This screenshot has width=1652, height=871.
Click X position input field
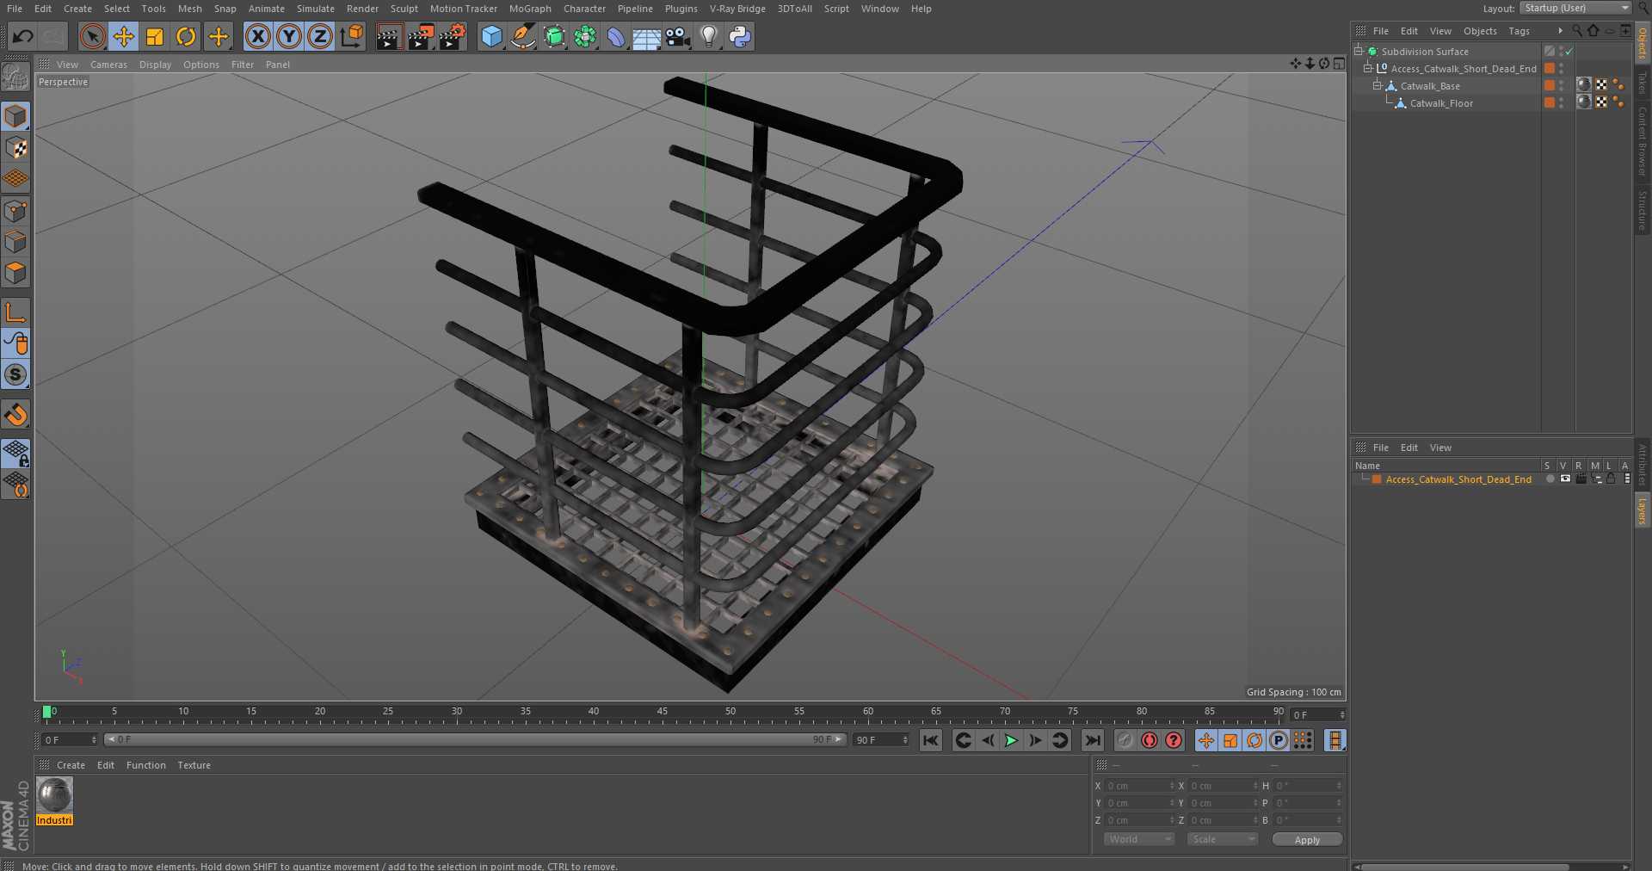(x=1139, y=786)
